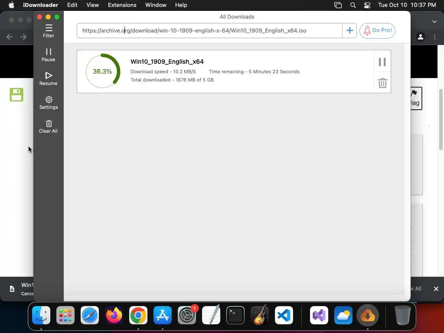Viewport: 444px width, 333px height.
Task: Delete the Win10_1909_English_x64 download with trash icon
Action: (x=382, y=83)
